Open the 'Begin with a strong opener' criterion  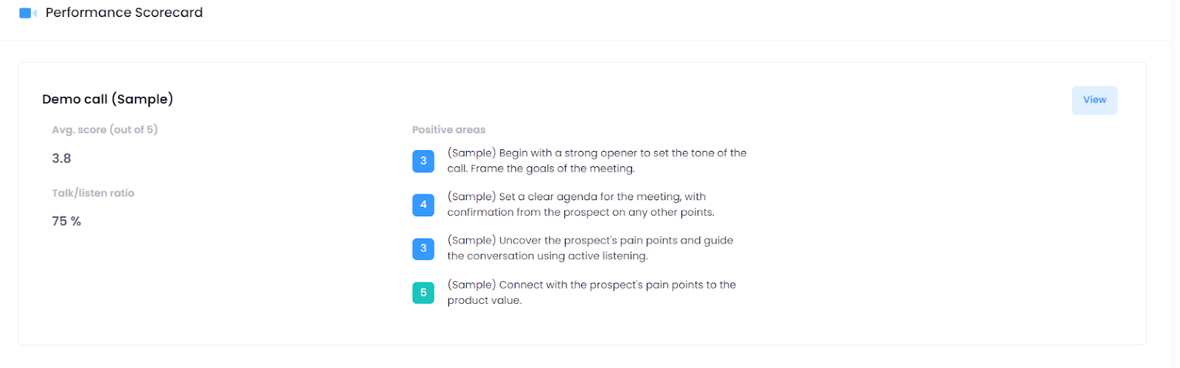(x=597, y=160)
